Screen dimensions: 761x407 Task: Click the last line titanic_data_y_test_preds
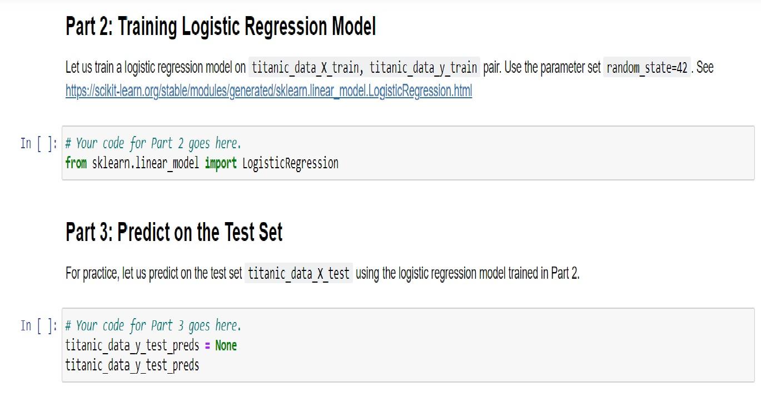132,365
